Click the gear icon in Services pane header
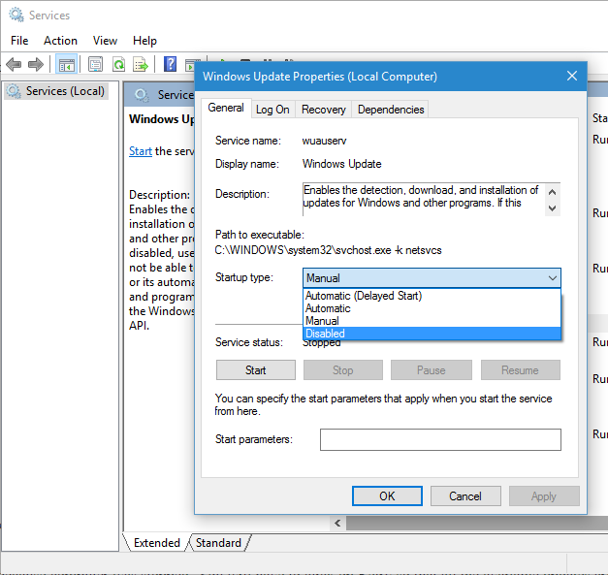 [x=142, y=95]
